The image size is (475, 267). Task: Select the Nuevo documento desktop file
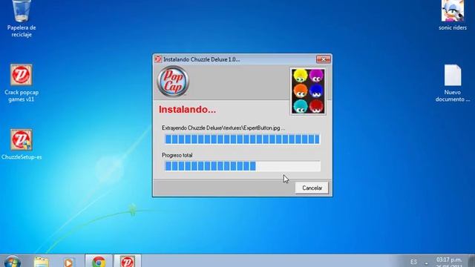click(453, 83)
